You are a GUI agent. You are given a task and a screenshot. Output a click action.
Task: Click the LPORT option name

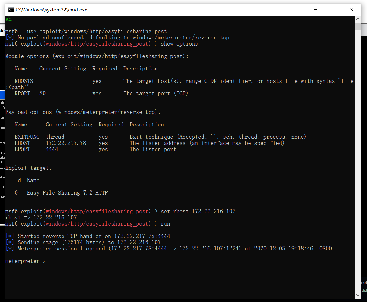[22, 149]
